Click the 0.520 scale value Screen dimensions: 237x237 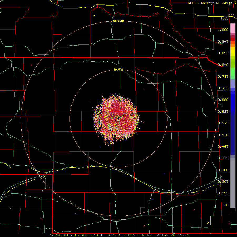(x=223, y=135)
